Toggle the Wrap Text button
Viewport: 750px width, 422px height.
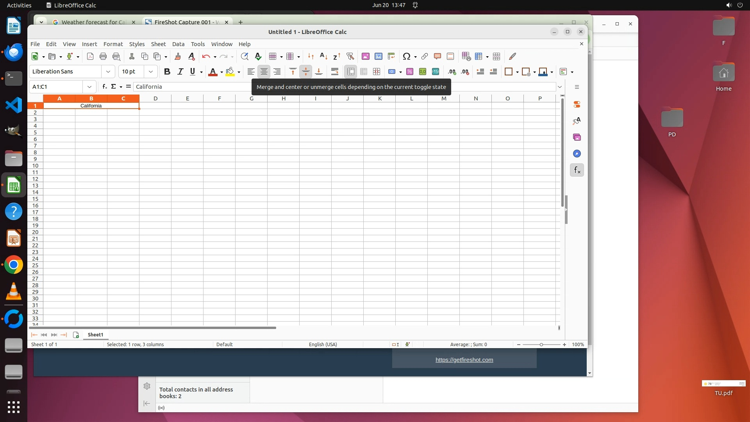click(335, 72)
